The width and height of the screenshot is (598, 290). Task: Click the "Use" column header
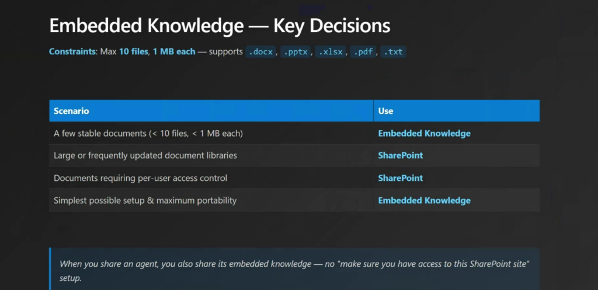[x=385, y=111]
